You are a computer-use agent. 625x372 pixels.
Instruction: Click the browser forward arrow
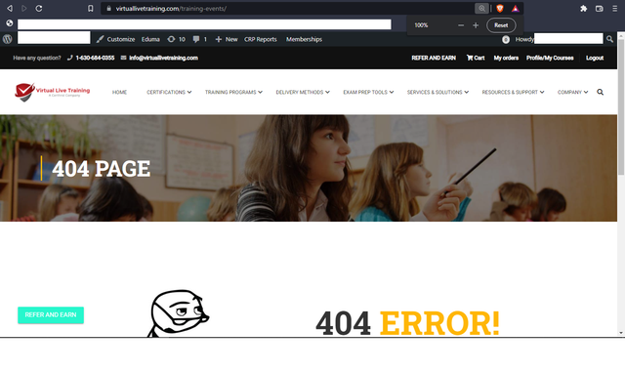23,9
